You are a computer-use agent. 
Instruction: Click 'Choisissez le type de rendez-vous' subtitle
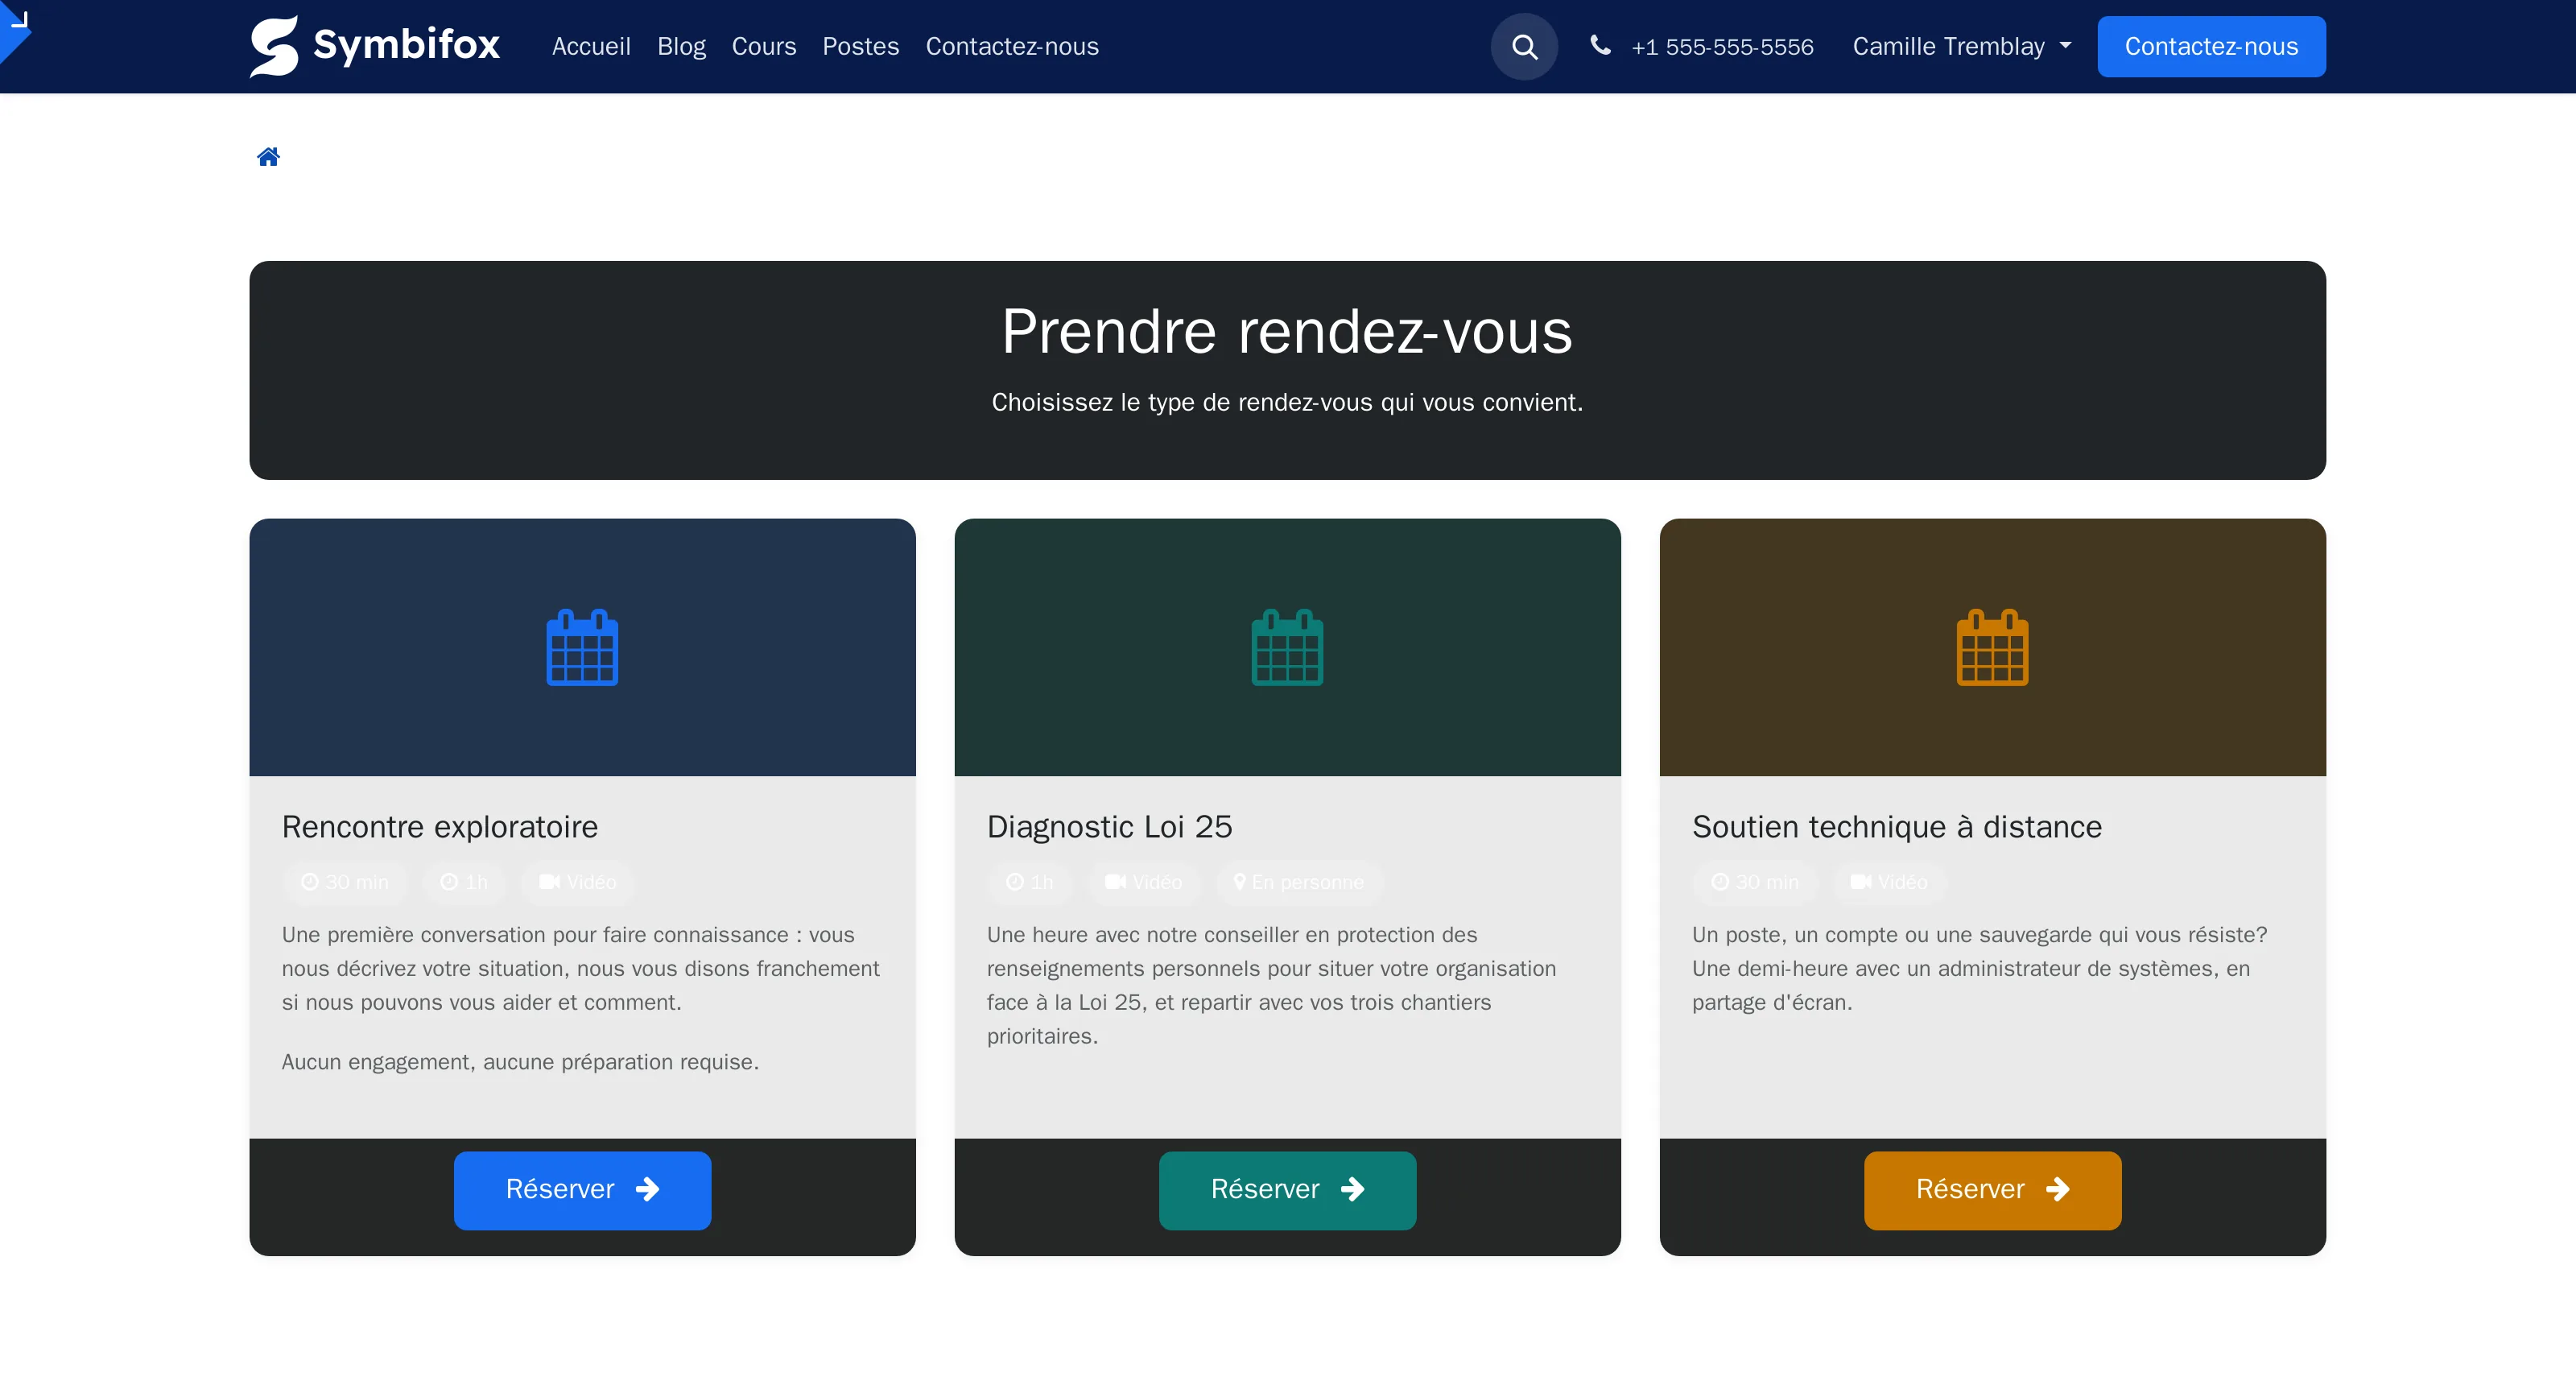point(1287,402)
